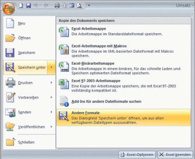Expand the Veröffentlichen submenu arrow

pos(51,127)
